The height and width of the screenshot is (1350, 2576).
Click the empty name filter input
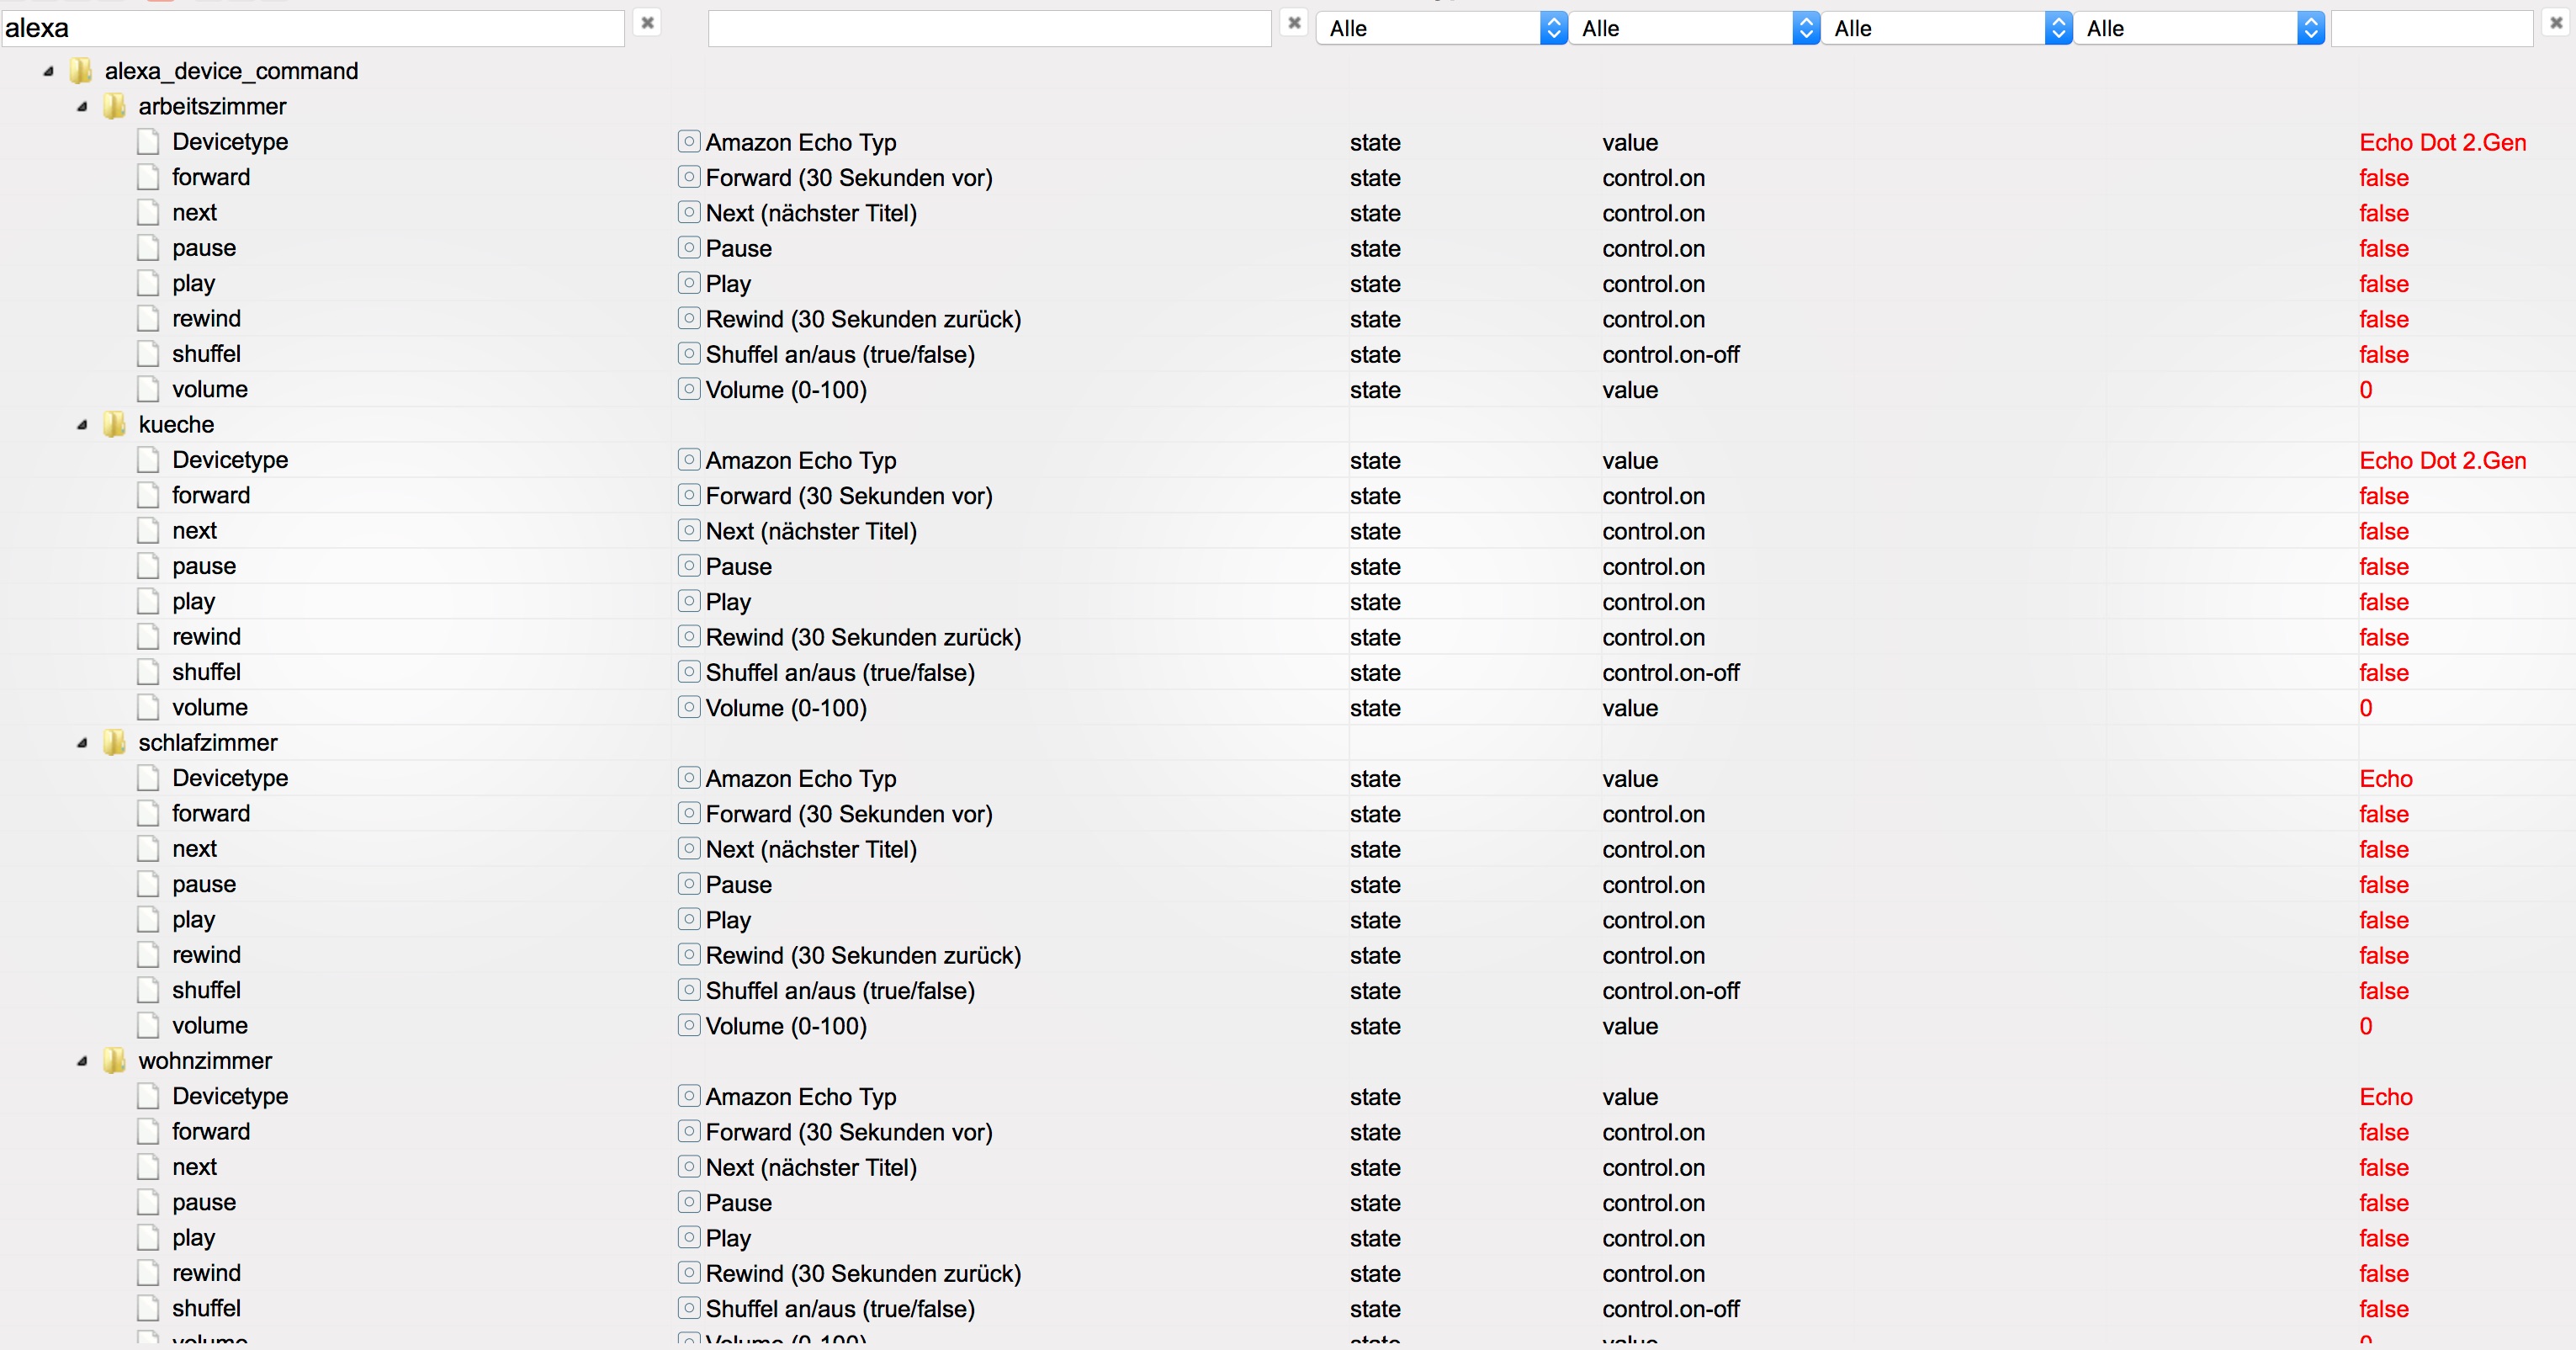point(989,28)
